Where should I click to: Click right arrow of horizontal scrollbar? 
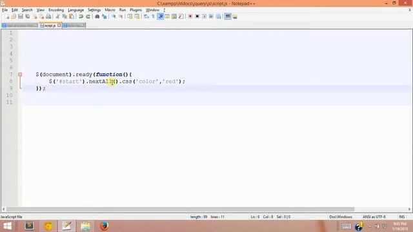[409, 209]
